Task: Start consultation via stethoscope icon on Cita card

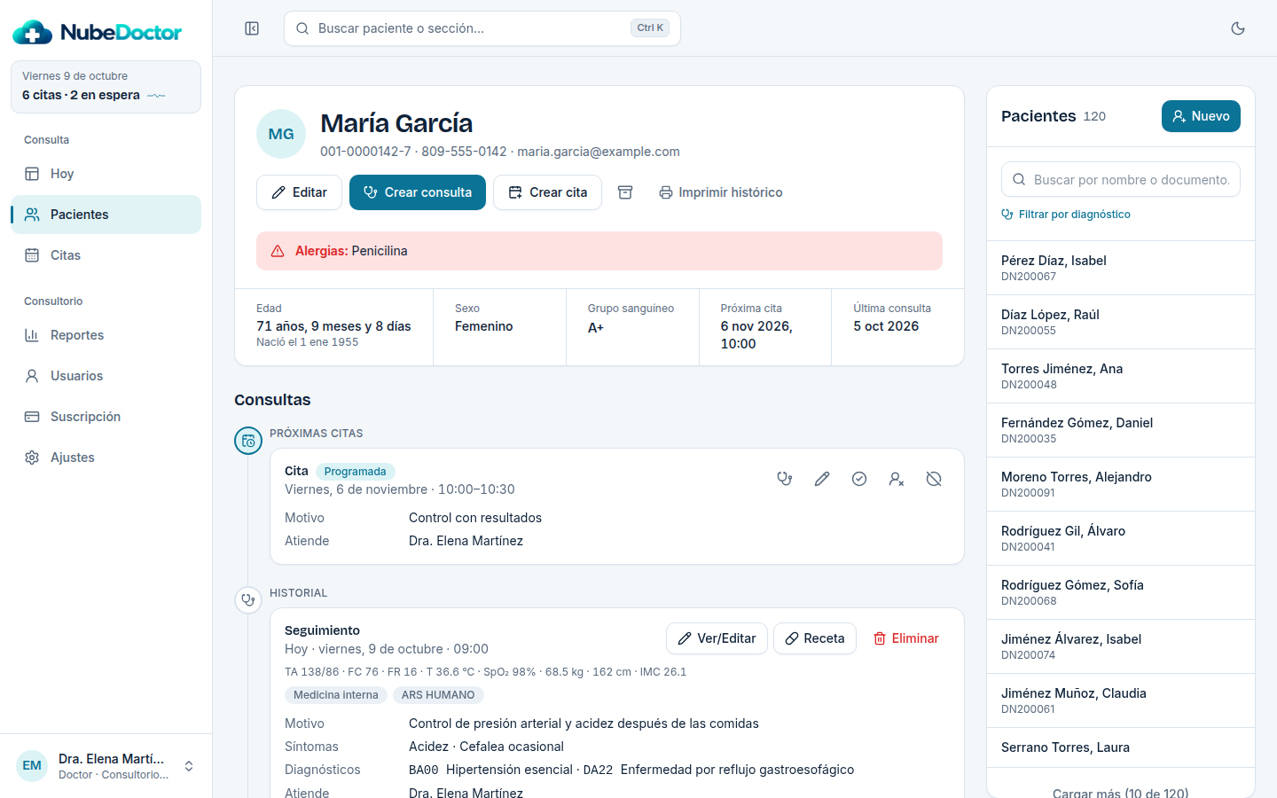Action: pyautogui.click(x=785, y=479)
